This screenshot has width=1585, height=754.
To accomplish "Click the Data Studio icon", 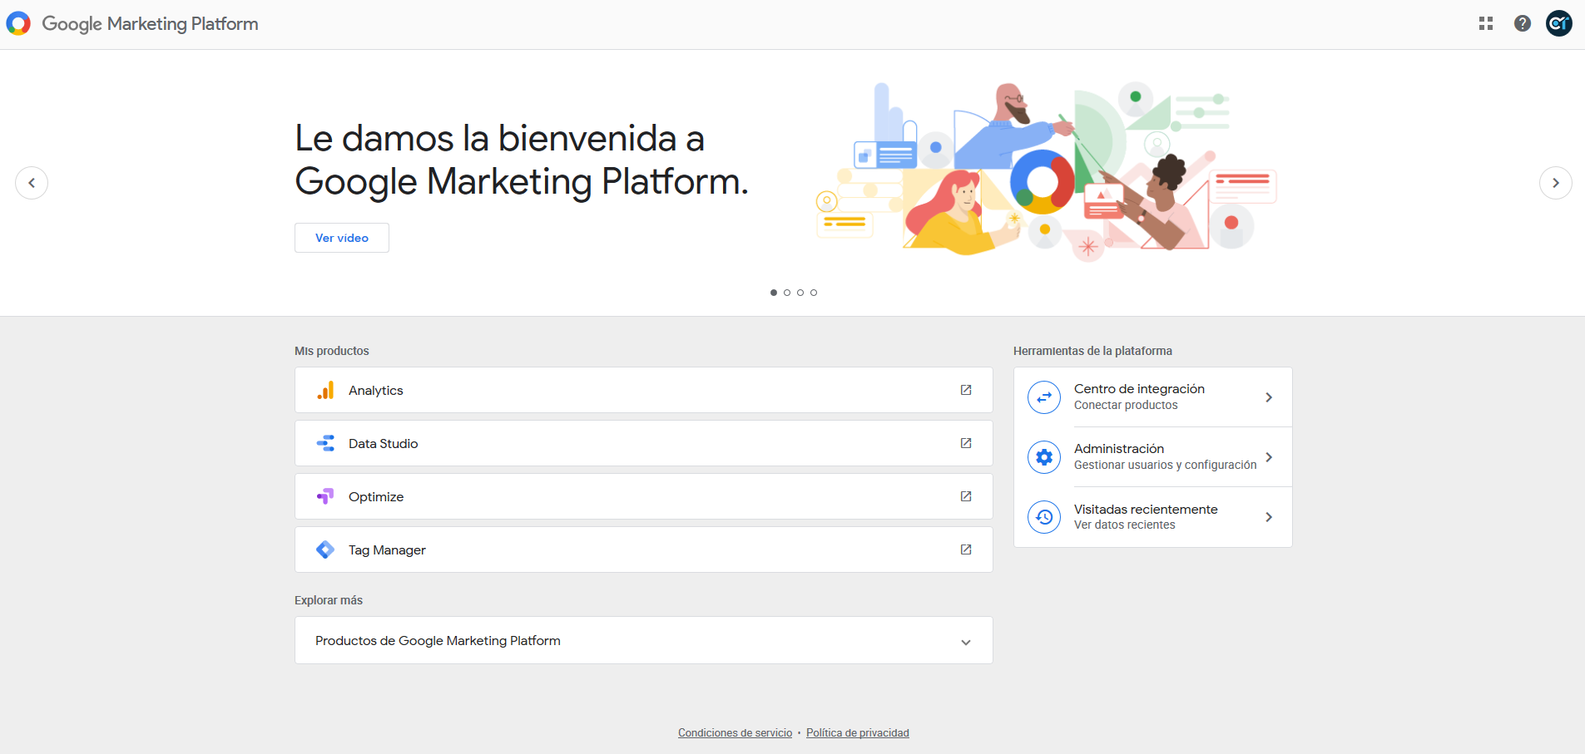I will click(325, 442).
